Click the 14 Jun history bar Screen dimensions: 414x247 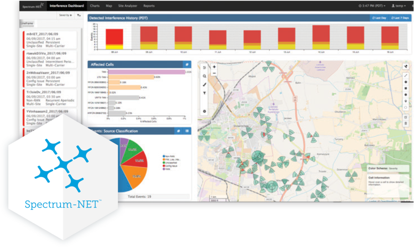tap(321, 37)
